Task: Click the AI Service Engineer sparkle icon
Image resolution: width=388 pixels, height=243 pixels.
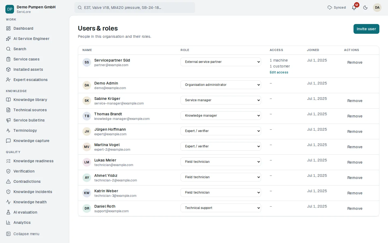Action: click(x=8, y=39)
